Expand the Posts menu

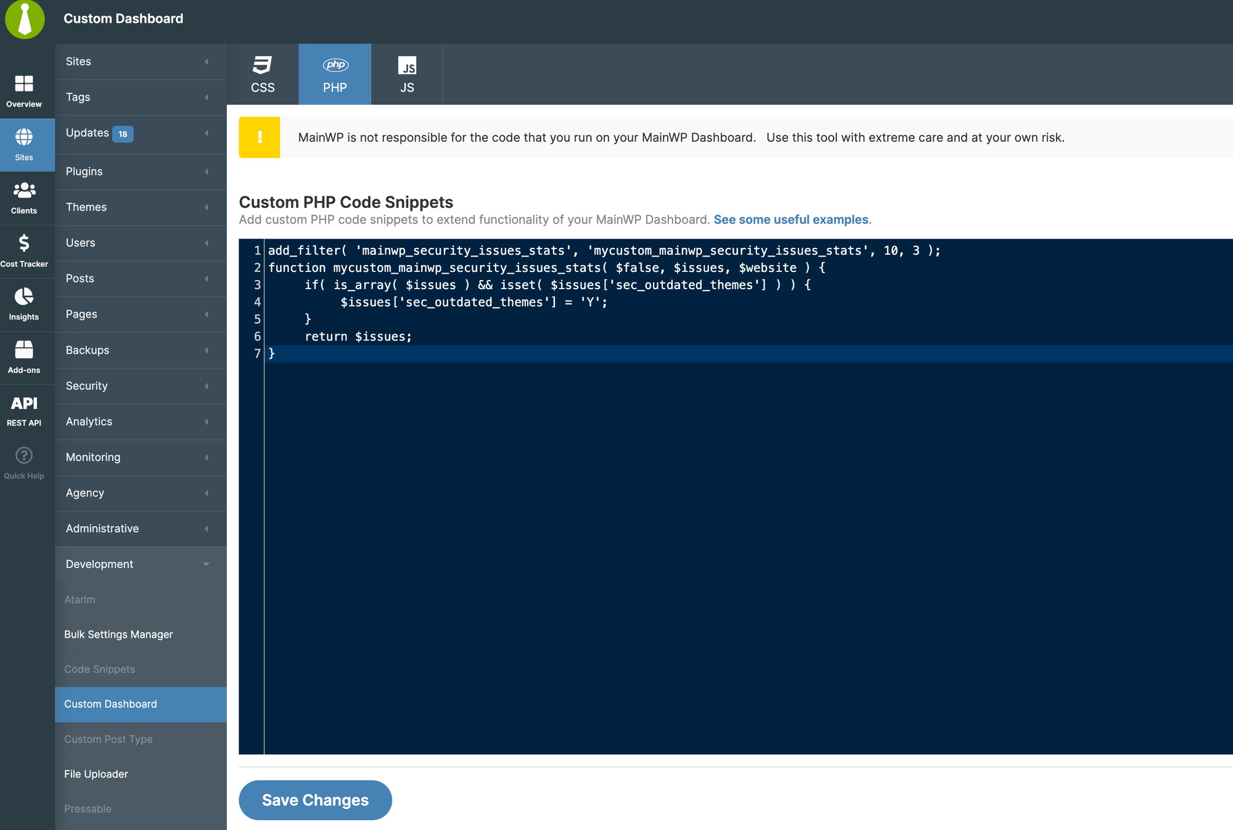(x=141, y=279)
